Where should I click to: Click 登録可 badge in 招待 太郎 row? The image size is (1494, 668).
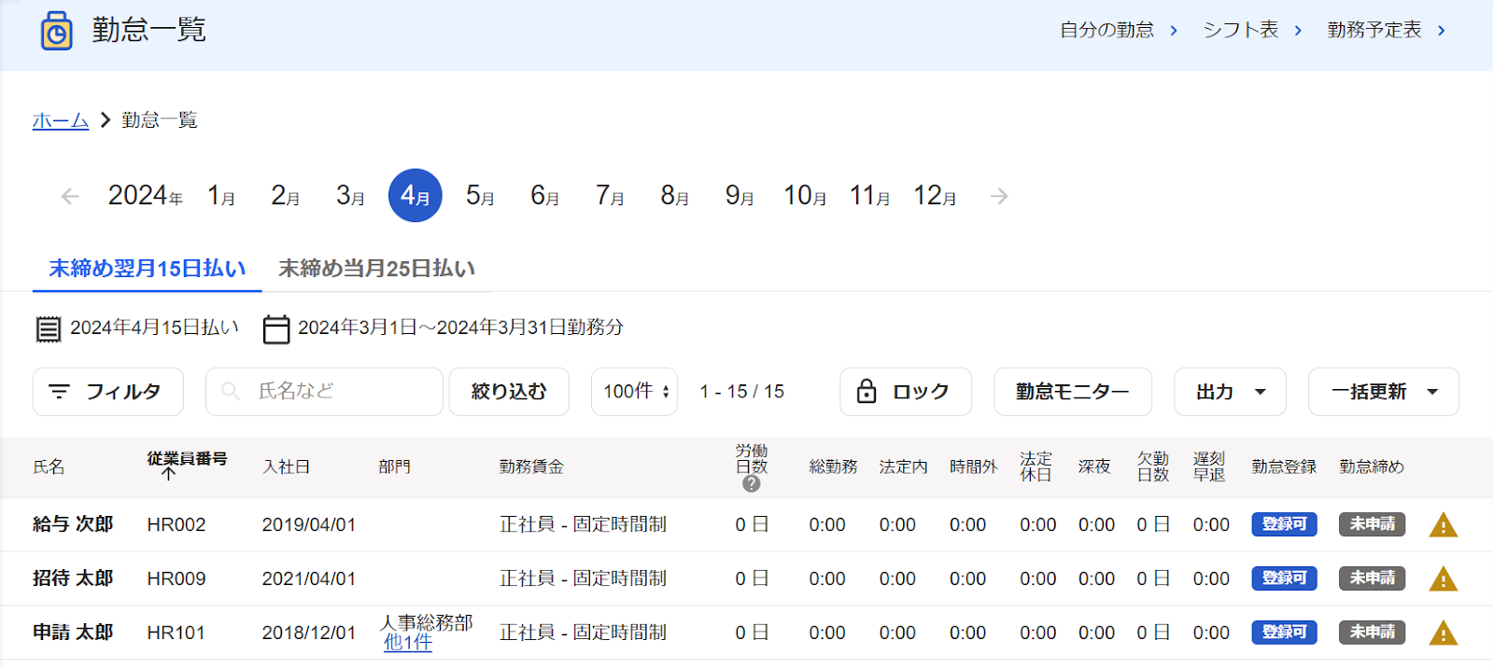1284,578
